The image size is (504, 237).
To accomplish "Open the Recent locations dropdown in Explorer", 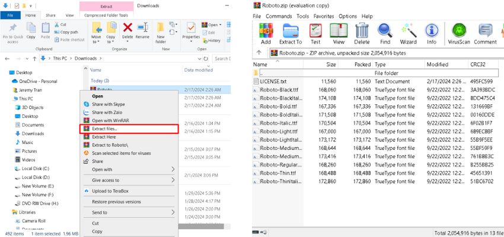I will 27,59.
